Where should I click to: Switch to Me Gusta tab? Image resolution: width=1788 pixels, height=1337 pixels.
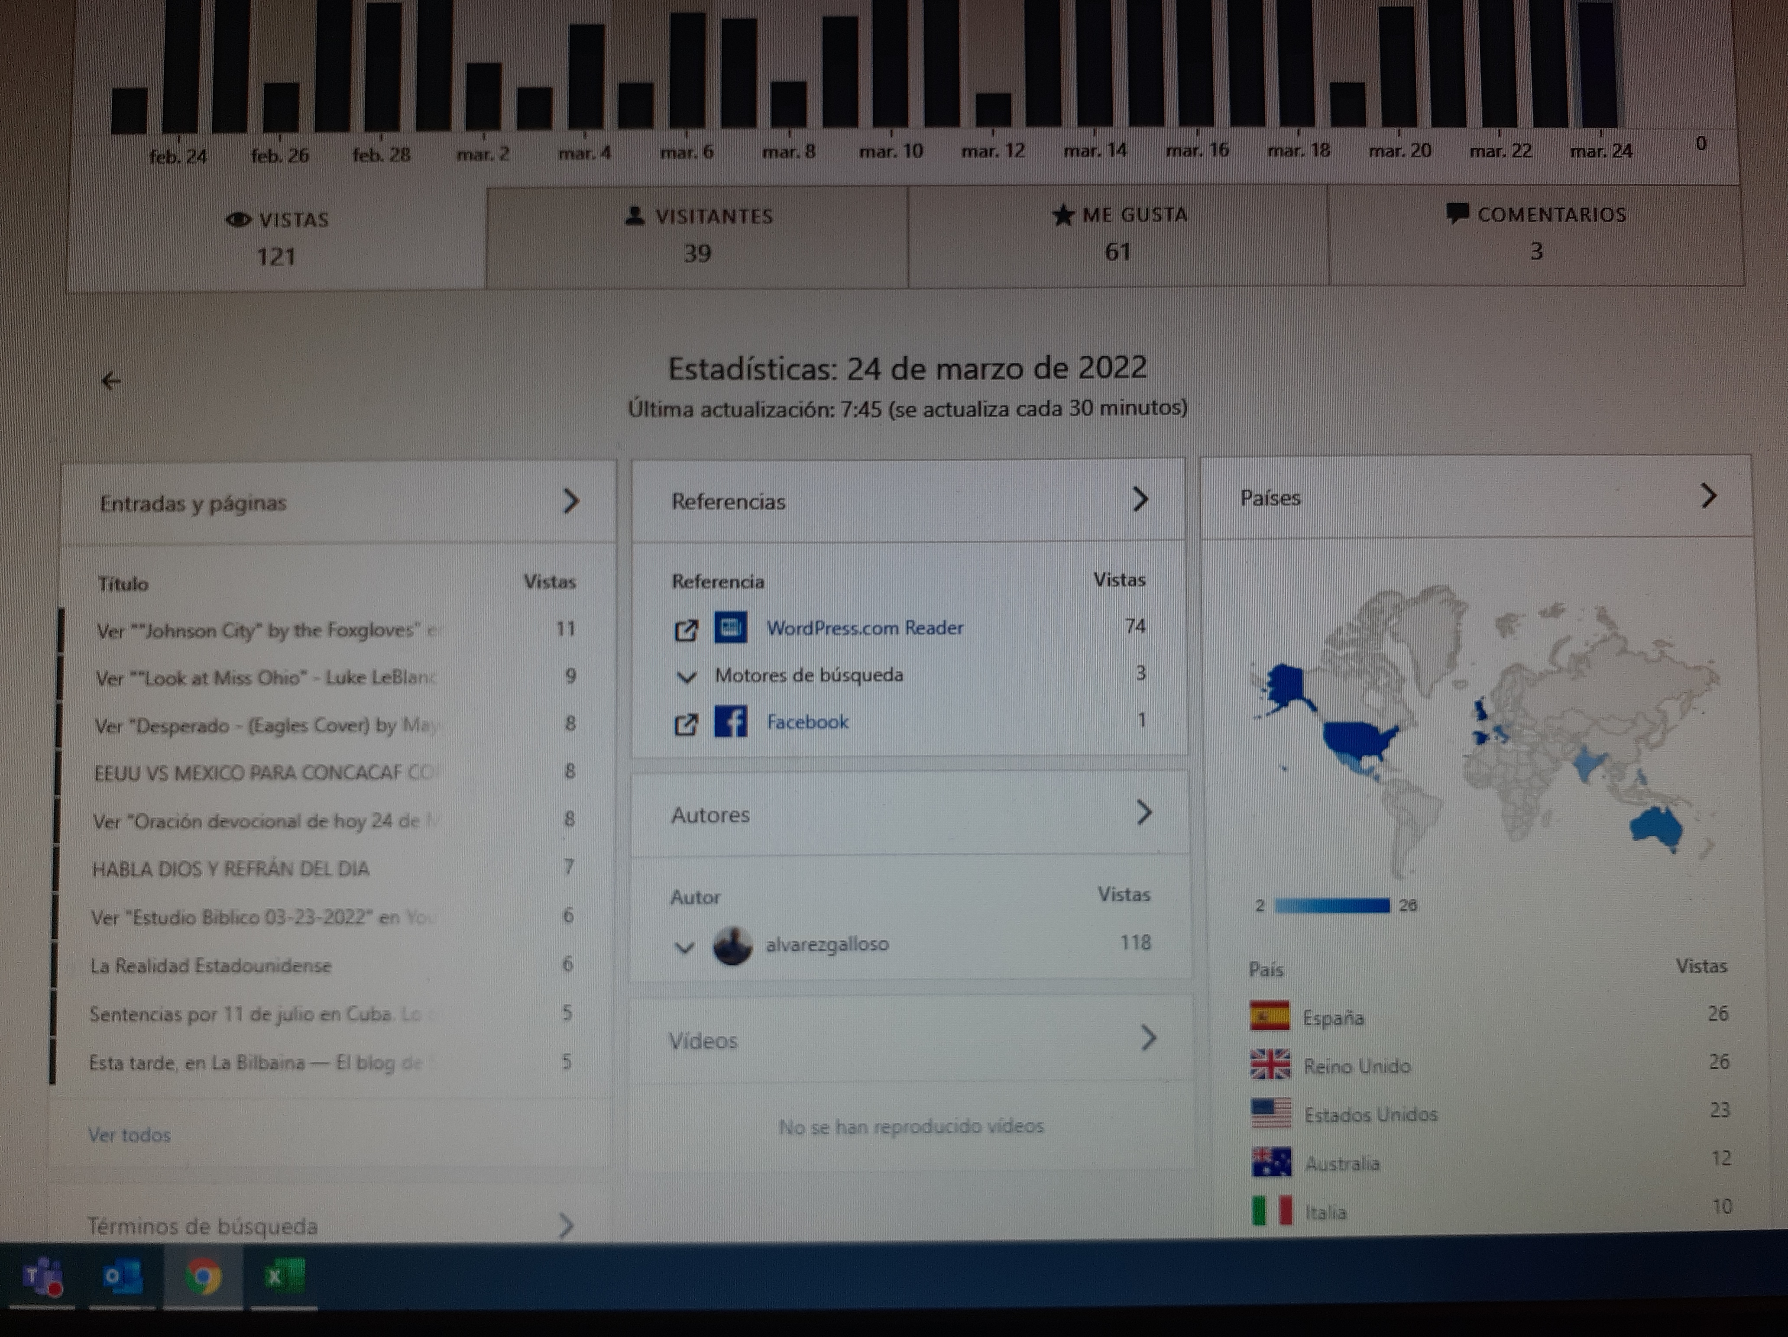tap(1118, 233)
